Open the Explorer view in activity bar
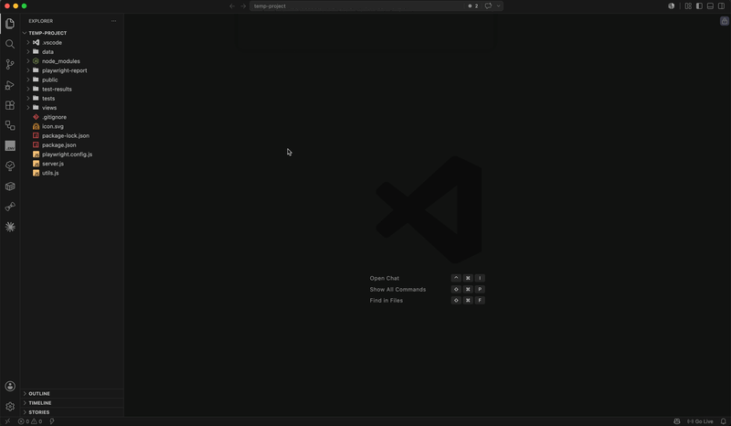Image resolution: width=731 pixels, height=426 pixels. point(10,24)
